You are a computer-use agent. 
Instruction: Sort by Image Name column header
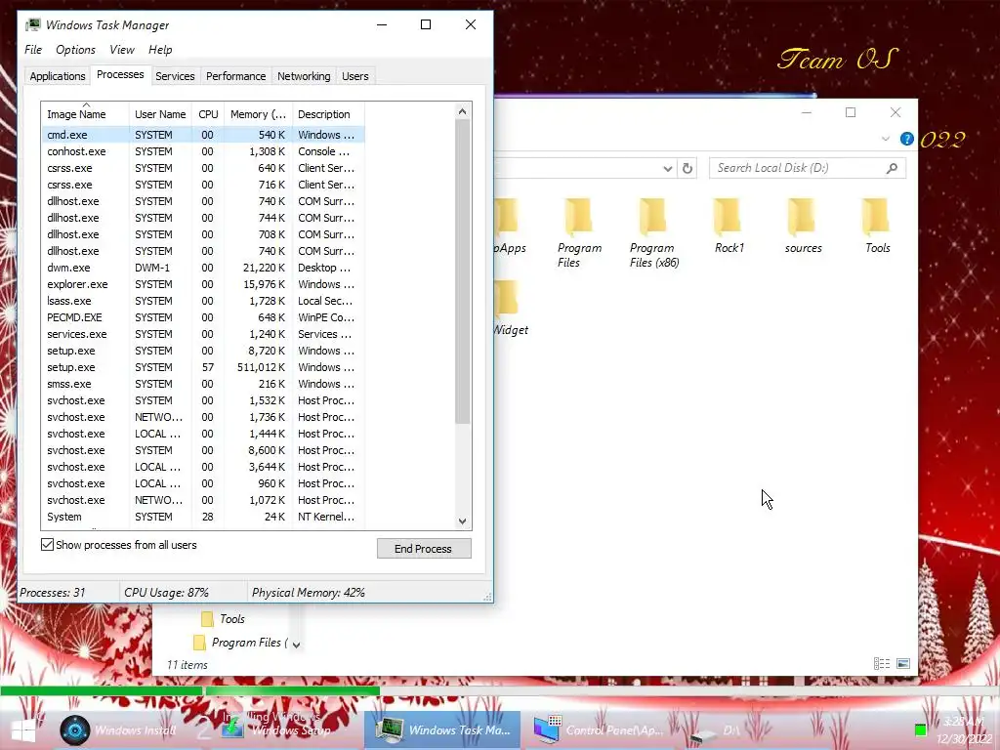click(x=86, y=114)
